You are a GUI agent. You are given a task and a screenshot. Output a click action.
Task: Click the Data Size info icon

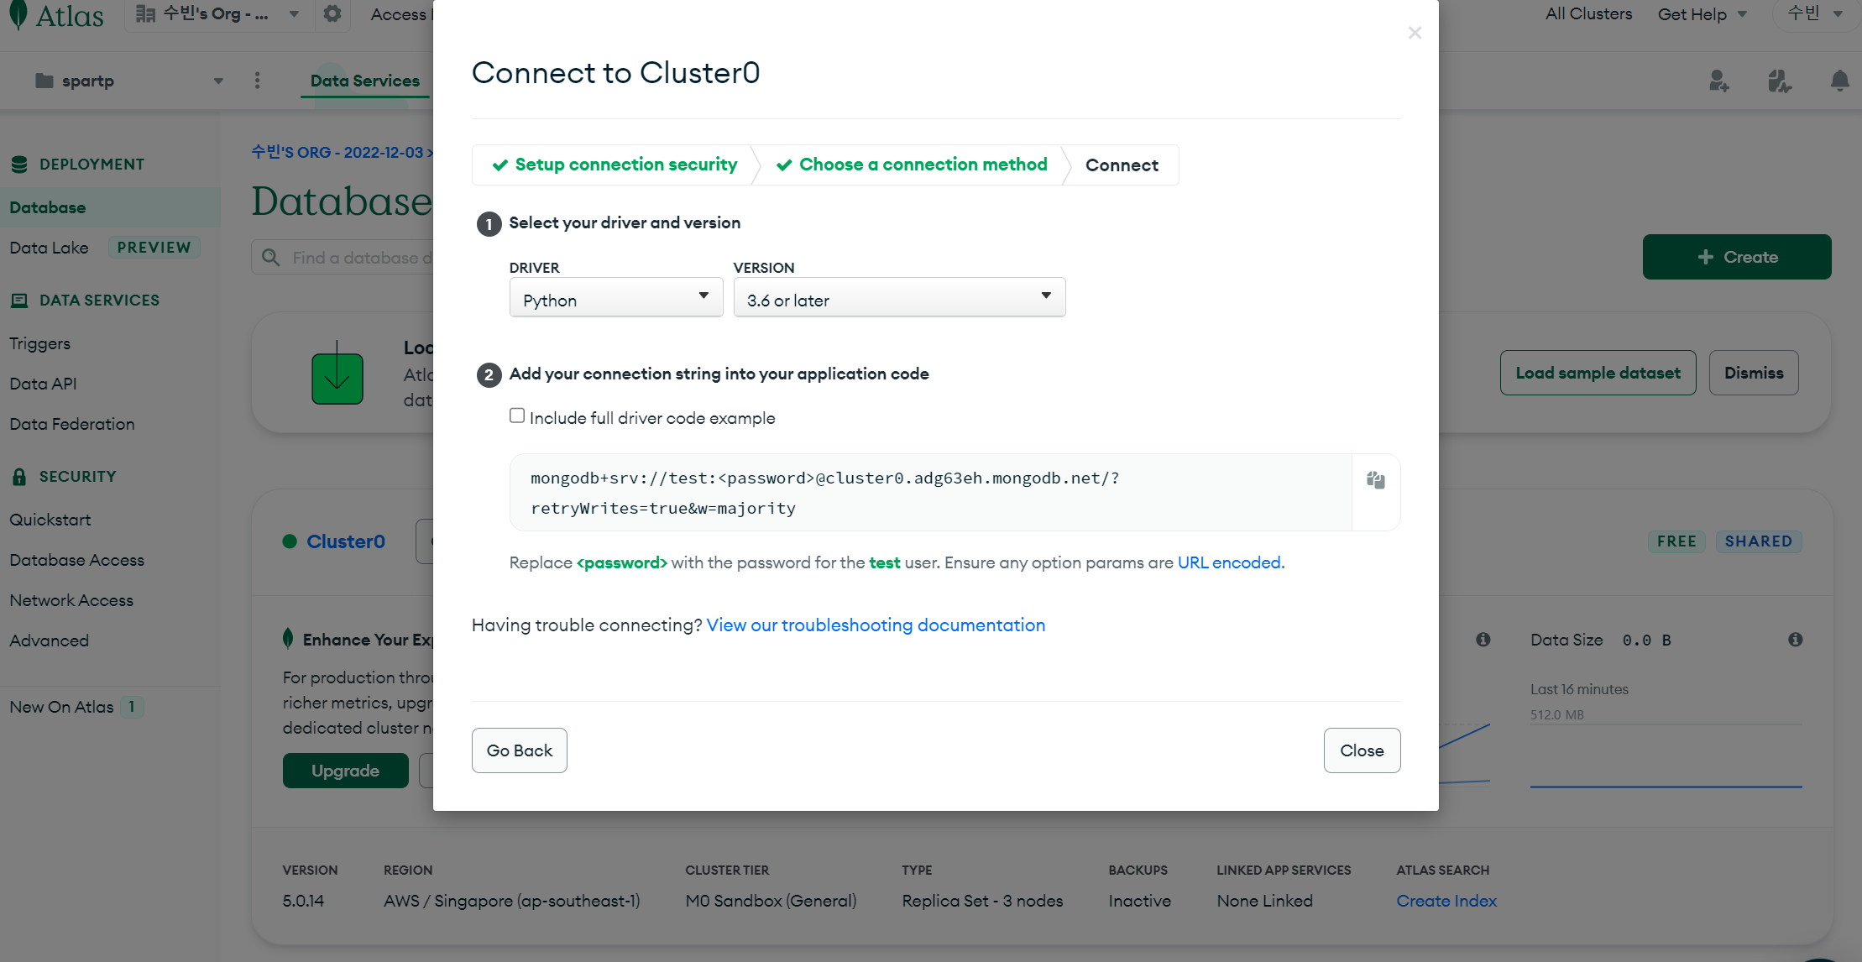click(x=1795, y=640)
